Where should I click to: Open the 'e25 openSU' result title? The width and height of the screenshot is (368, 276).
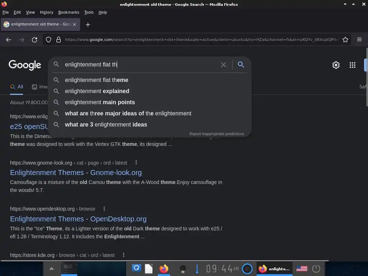pyautogui.click(x=29, y=126)
